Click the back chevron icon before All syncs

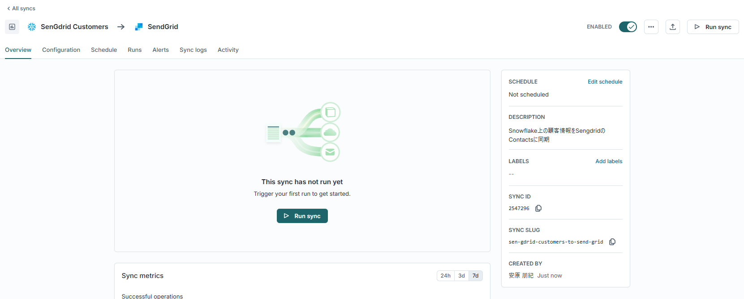point(9,8)
